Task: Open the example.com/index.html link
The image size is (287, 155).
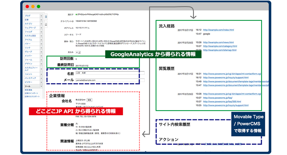Action: point(218,30)
